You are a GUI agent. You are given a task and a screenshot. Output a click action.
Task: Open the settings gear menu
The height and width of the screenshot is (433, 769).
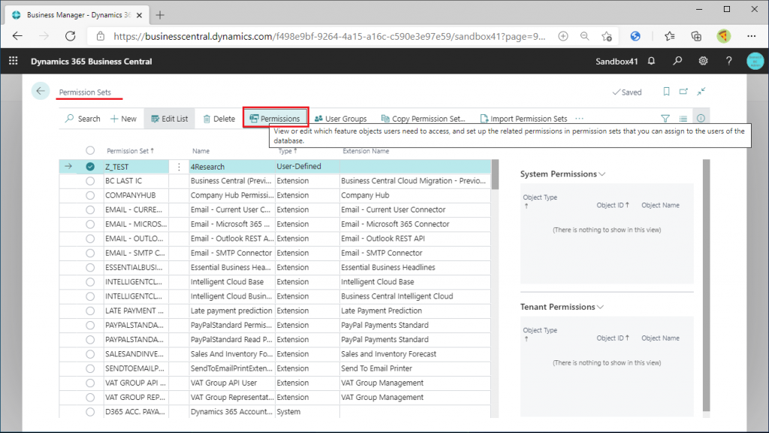pyautogui.click(x=703, y=61)
